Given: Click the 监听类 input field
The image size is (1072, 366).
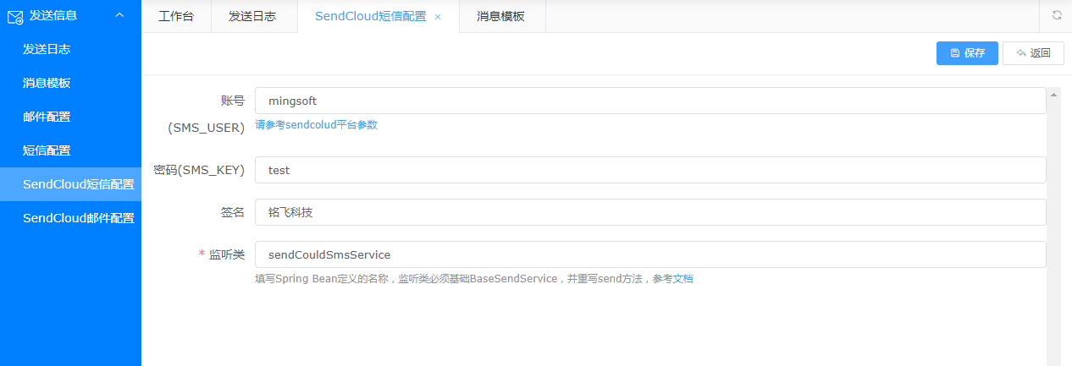Looking at the screenshot, I should click(649, 254).
